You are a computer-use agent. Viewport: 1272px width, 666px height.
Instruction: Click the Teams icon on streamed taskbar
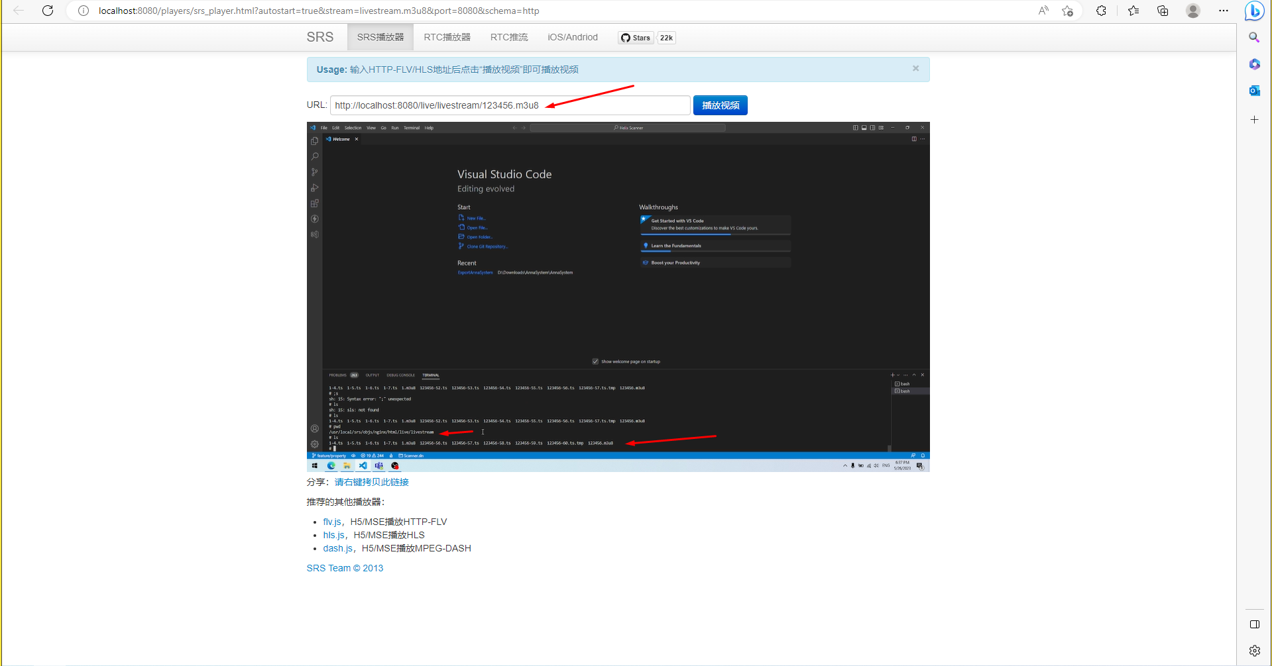coord(378,466)
